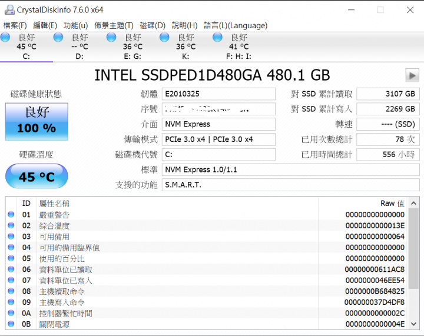424x336 pixels.
Task: Select attribute row 04 可用的備用臨界值
Action: pyautogui.click(x=207, y=247)
